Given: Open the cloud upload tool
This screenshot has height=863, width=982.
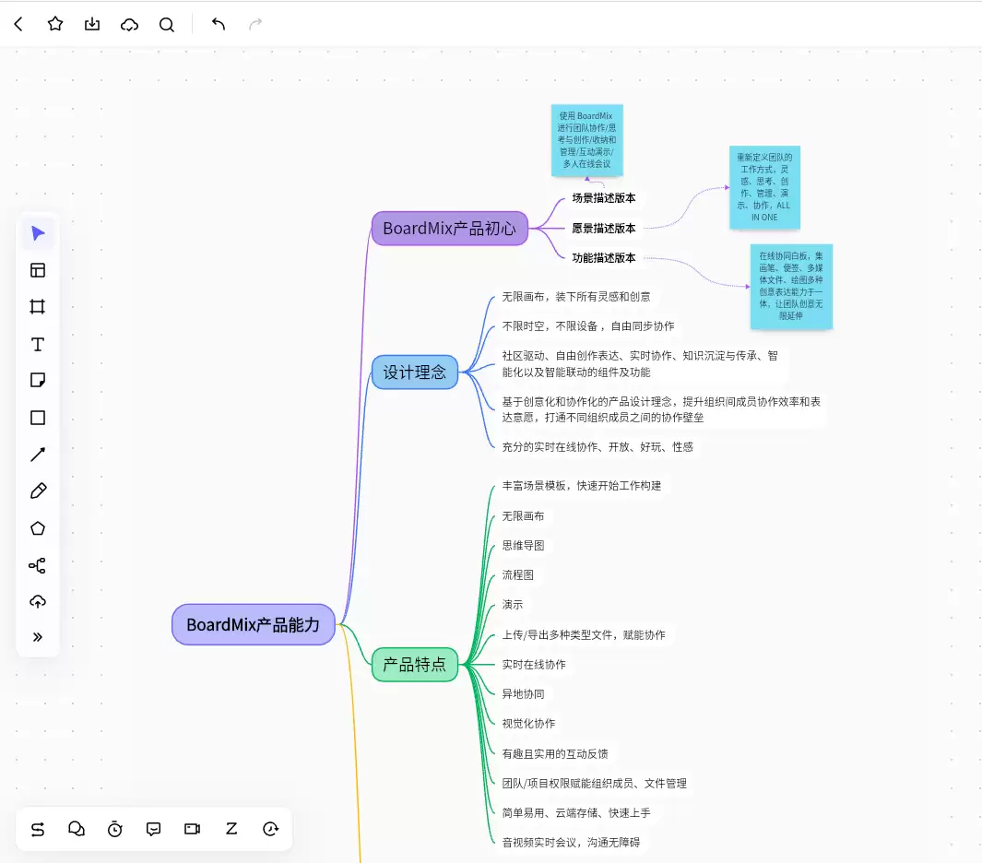Looking at the screenshot, I should click(x=38, y=602).
